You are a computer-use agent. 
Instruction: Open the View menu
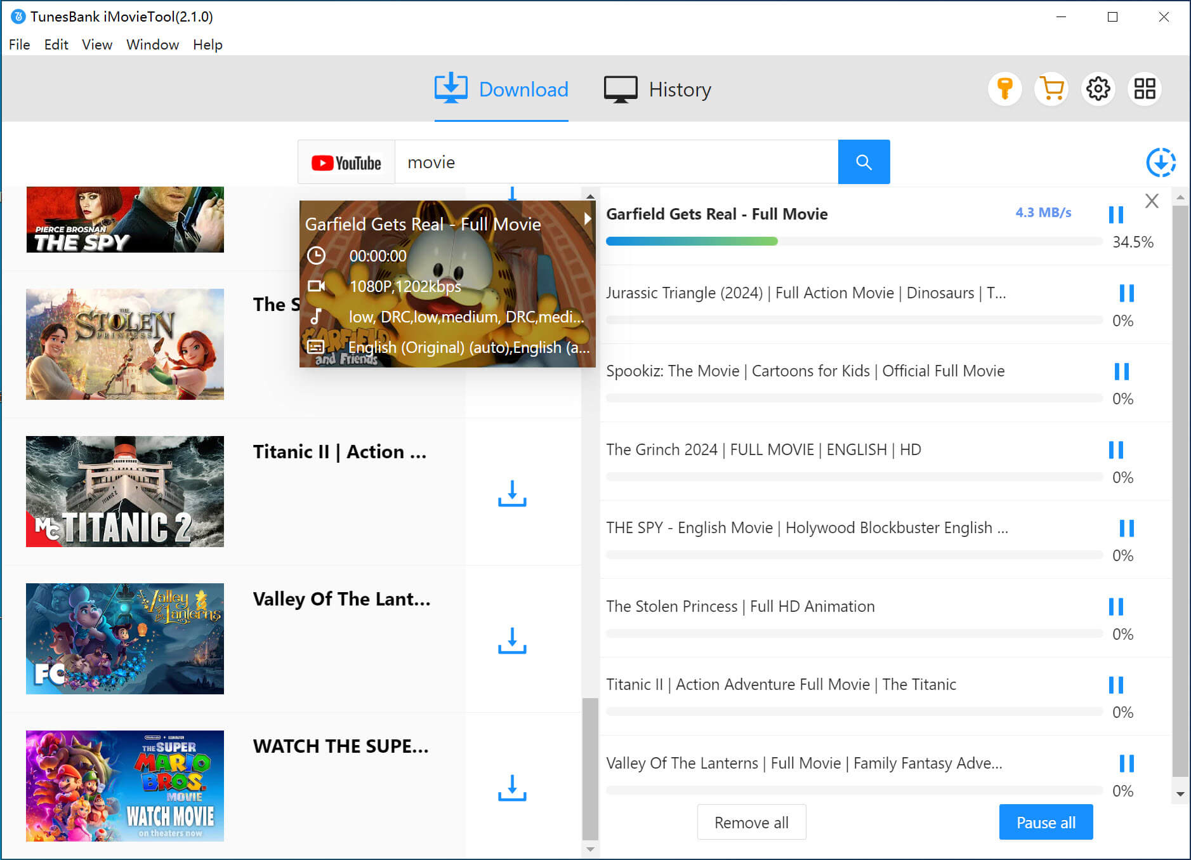pos(97,44)
